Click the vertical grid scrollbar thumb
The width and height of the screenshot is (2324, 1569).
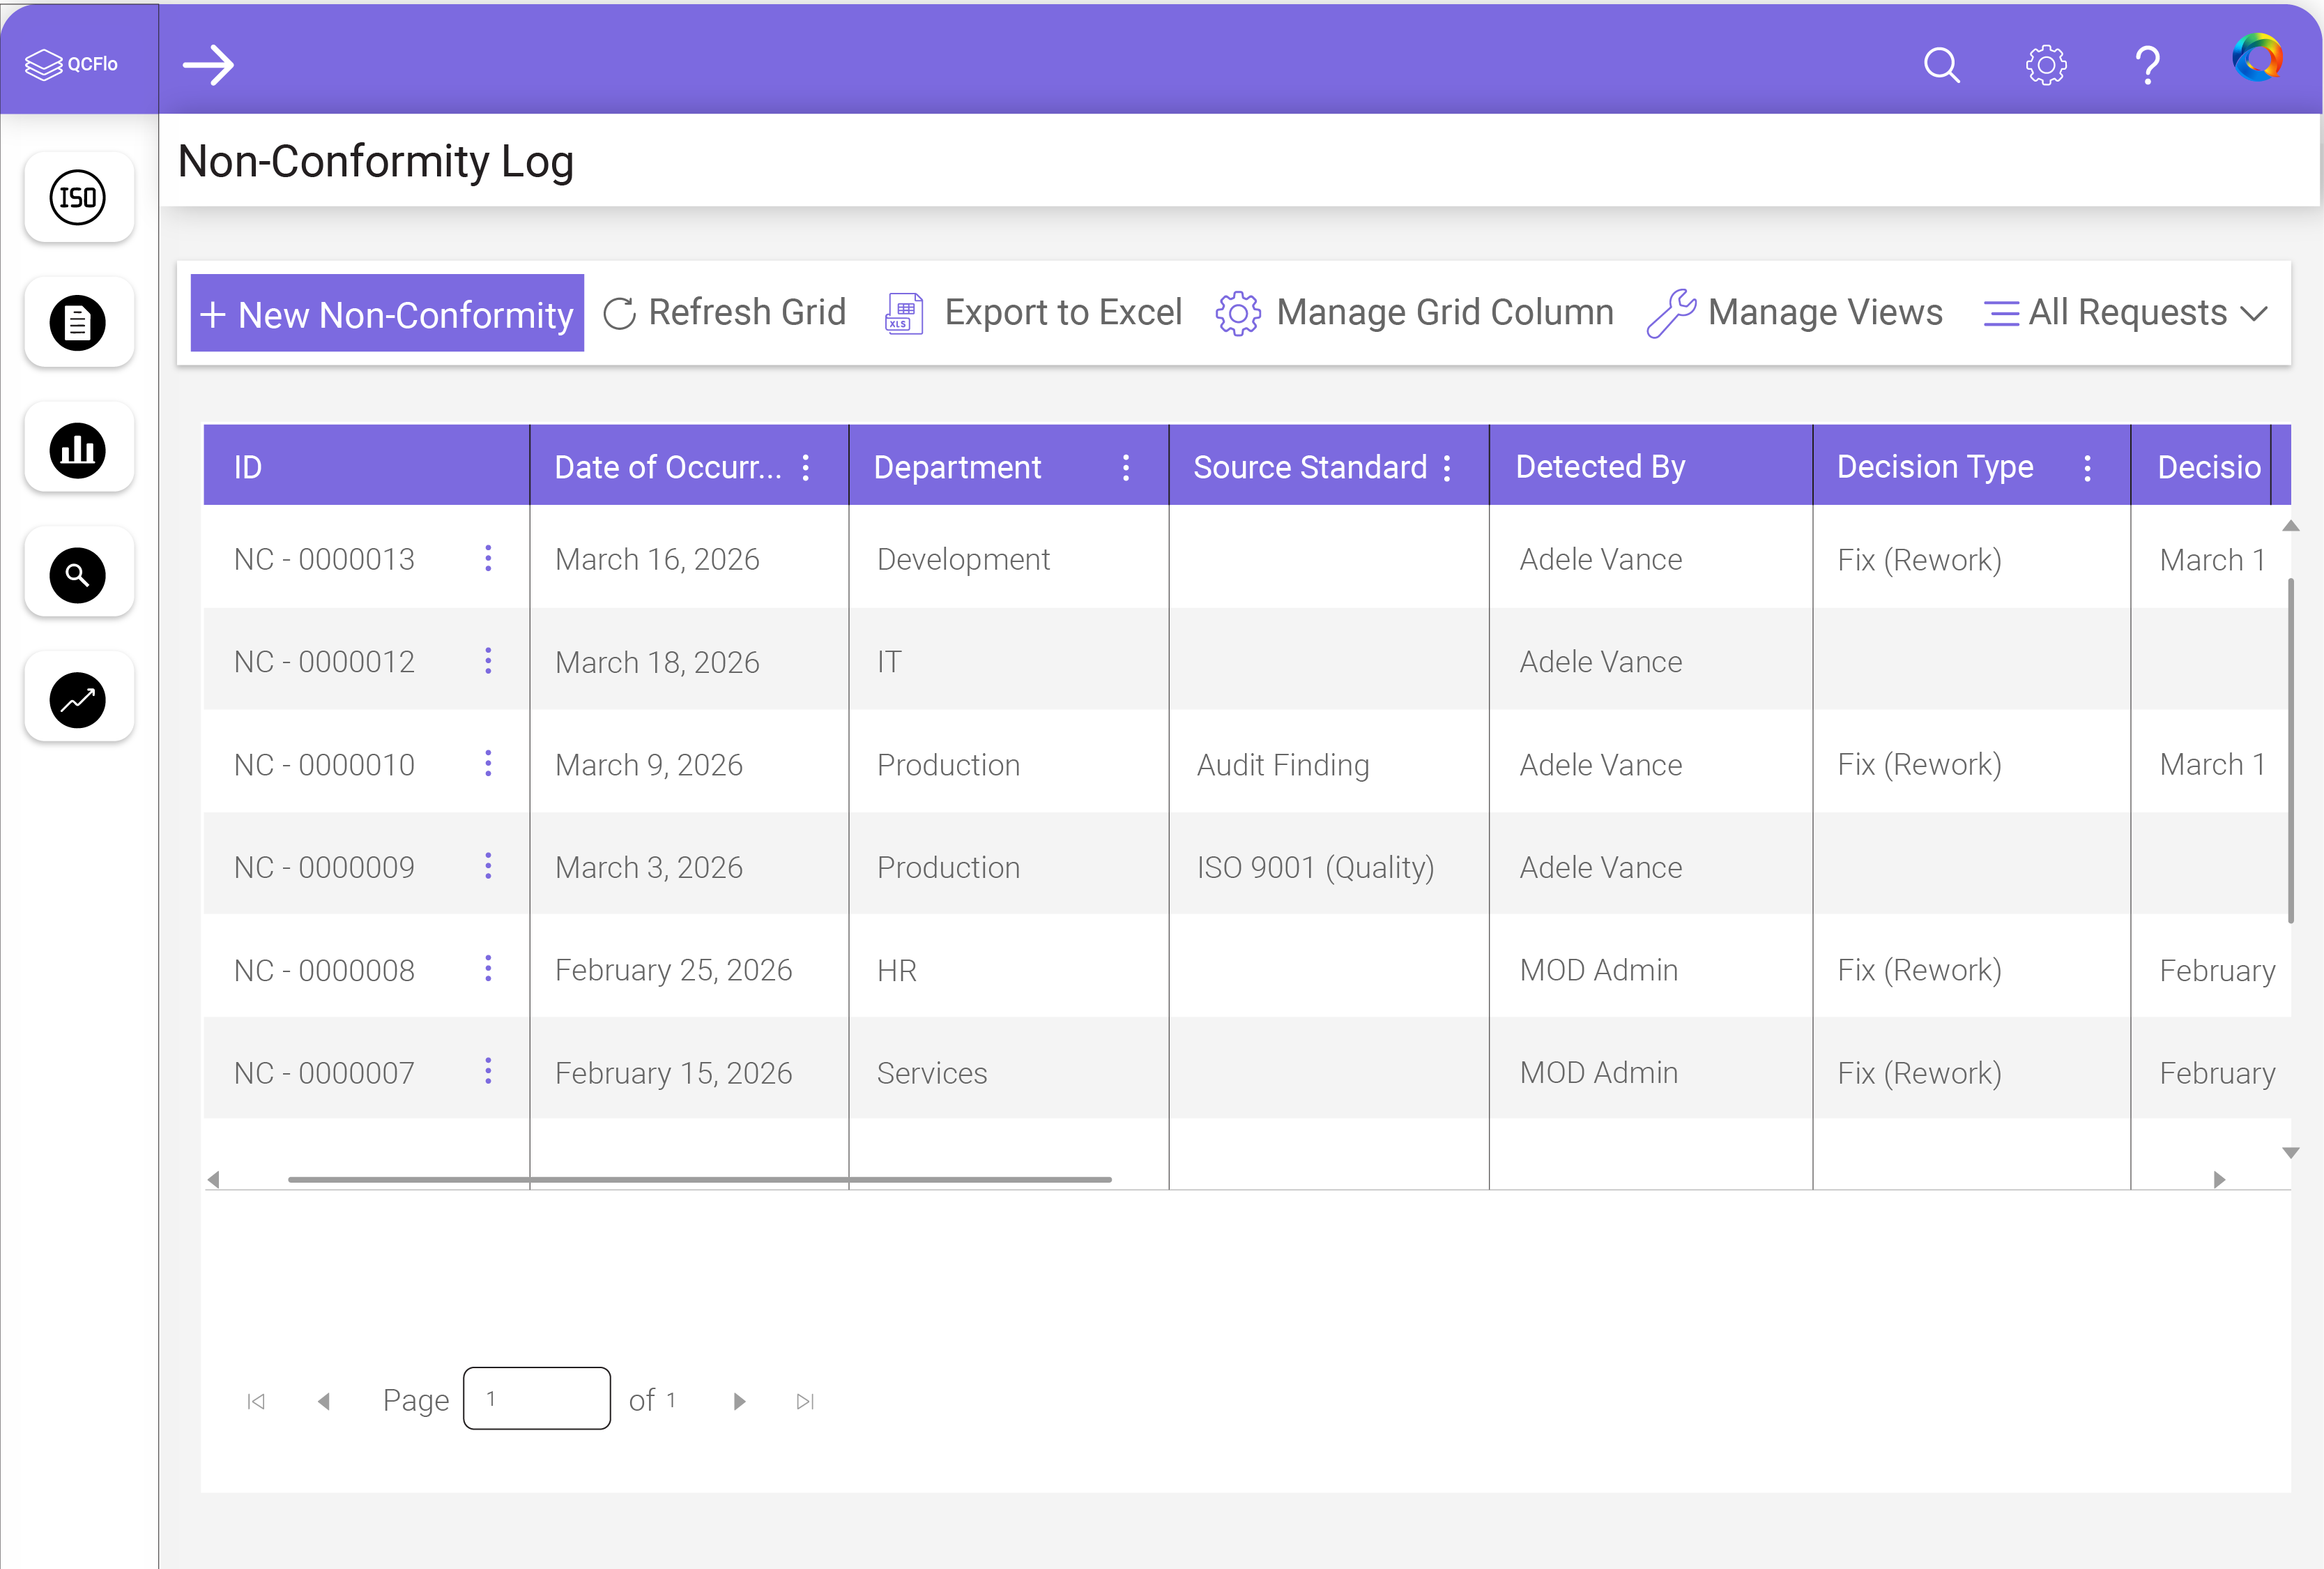point(2290,750)
